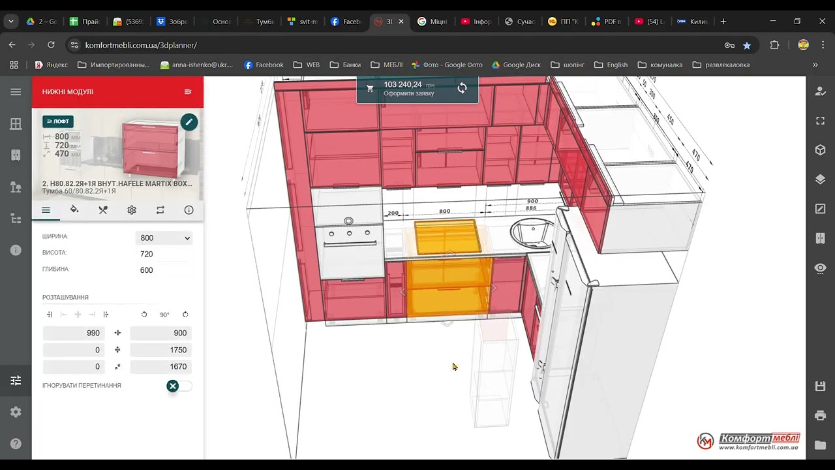The width and height of the screenshot is (835, 470).
Task: Rotate module clockwise 90°
Action: pyautogui.click(x=185, y=315)
